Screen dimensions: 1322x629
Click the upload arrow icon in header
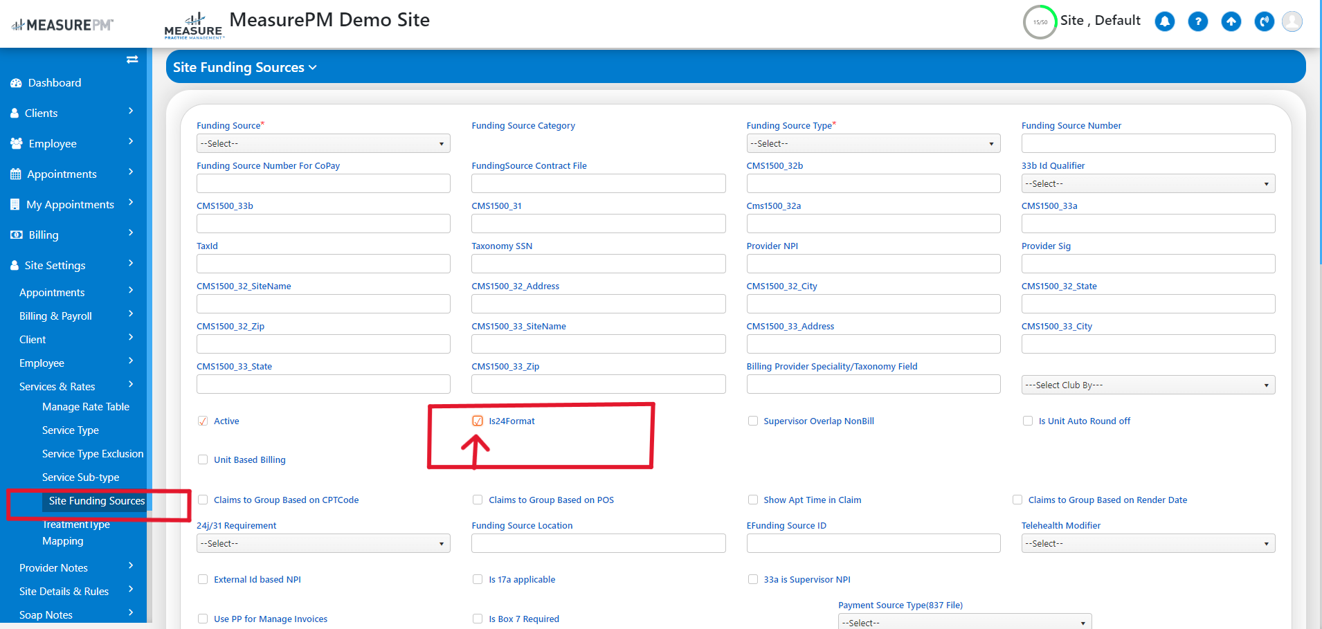[1231, 21]
